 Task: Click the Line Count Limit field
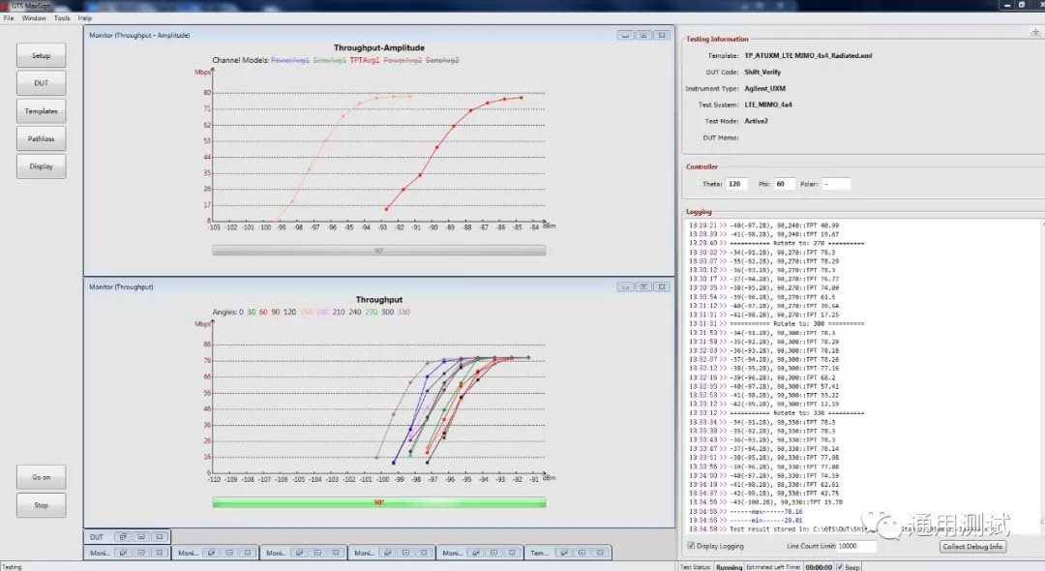click(x=850, y=546)
